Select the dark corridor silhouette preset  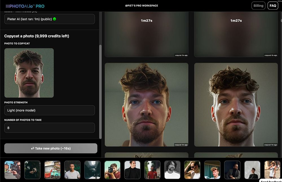point(92,170)
